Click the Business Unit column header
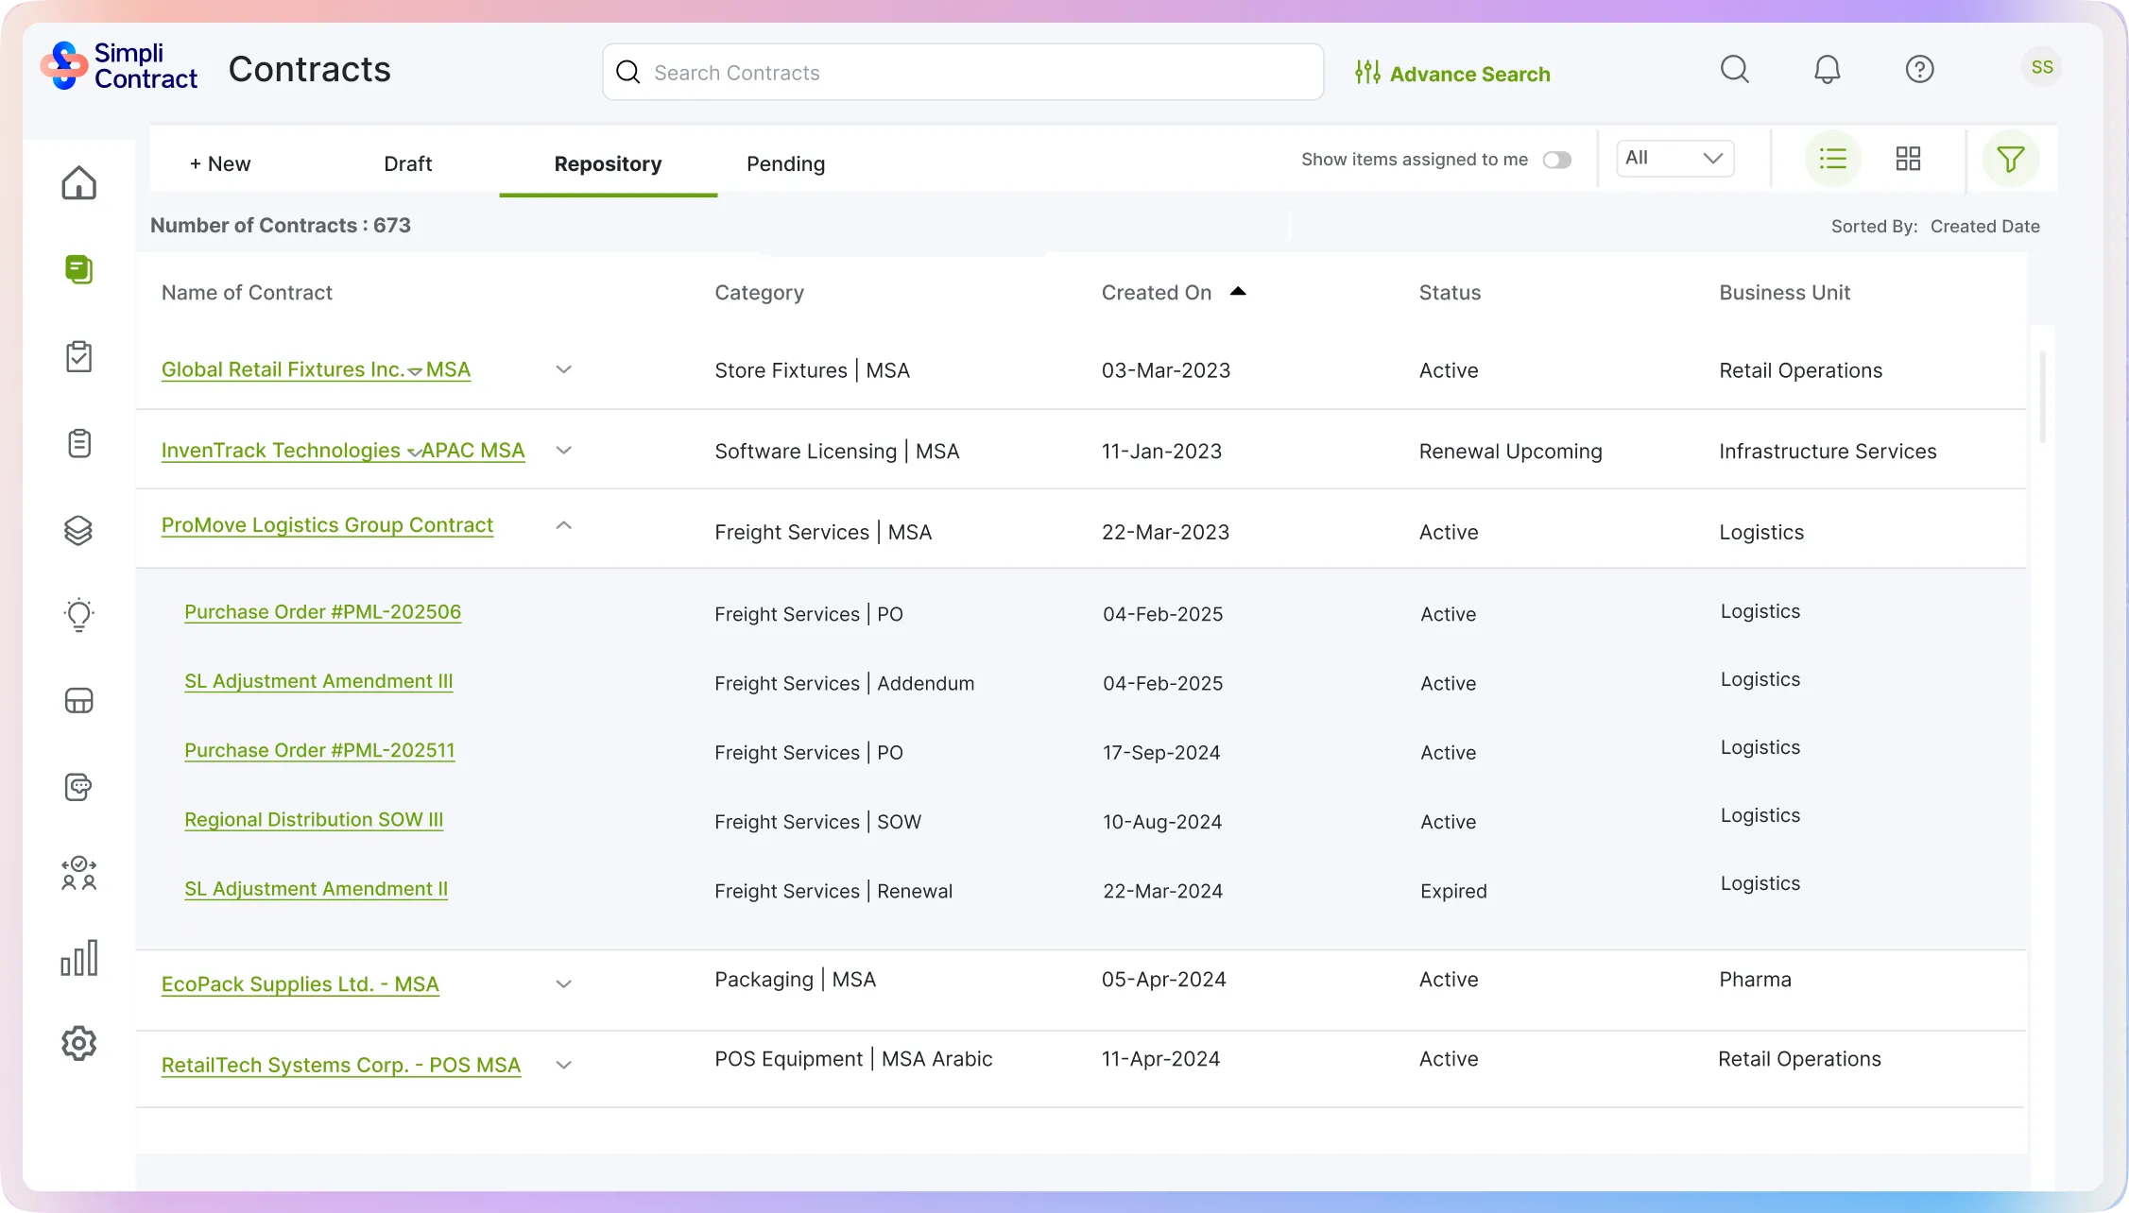The height and width of the screenshot is (1213, 2129). [1784, 293]
